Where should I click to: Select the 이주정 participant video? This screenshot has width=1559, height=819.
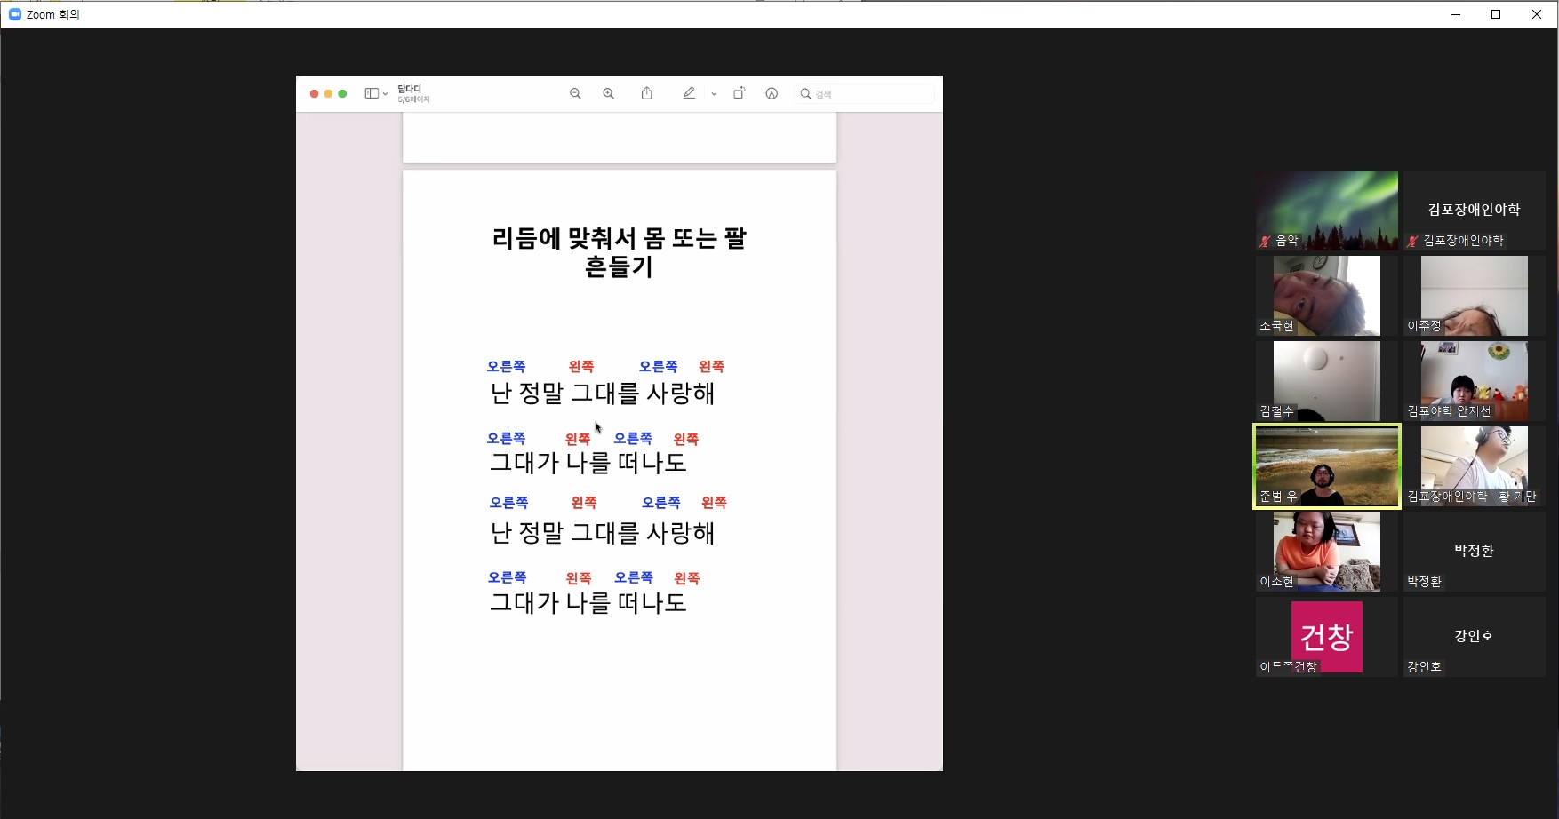coord(1475,296)
